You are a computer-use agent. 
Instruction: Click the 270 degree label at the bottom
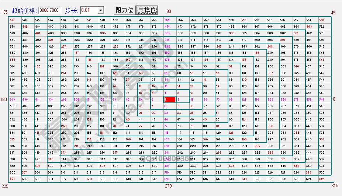click(x=168, y=186)
